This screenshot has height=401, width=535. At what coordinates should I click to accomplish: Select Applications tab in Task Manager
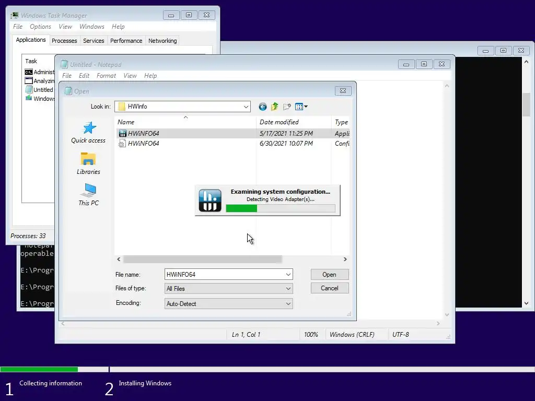click(31, 40)
